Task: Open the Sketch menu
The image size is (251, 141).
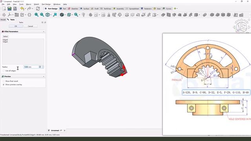Action: [x=36, y=4]
